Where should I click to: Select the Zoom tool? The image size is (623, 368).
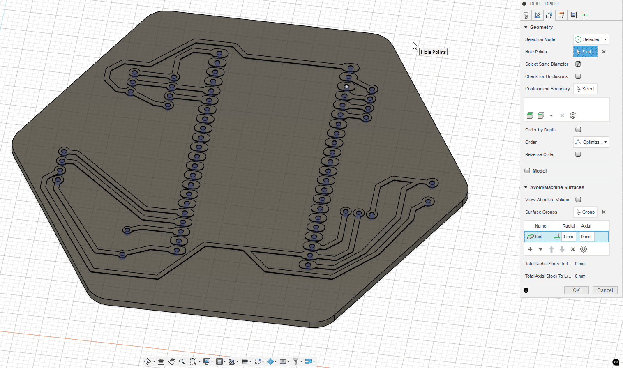coord(182,361)
